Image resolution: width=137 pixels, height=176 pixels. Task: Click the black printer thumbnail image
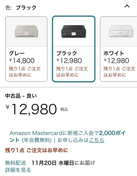[73, 31]
